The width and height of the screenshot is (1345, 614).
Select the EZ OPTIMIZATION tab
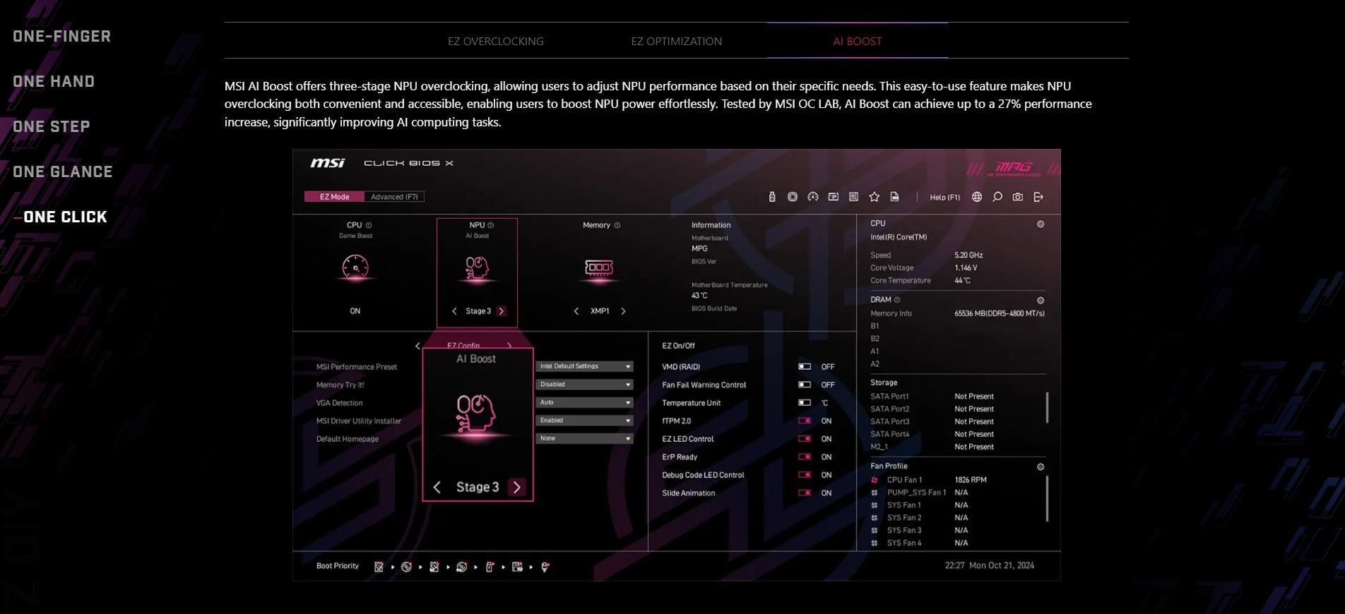click(x=676, y=41)
